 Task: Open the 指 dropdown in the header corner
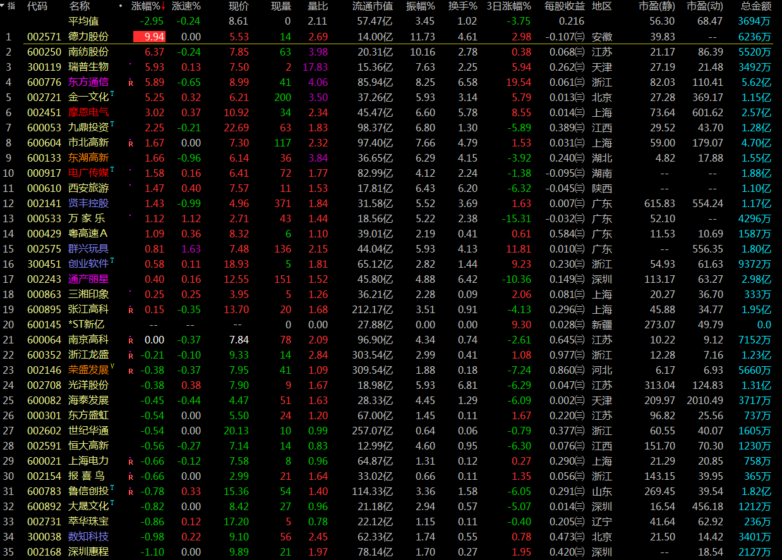9,6
